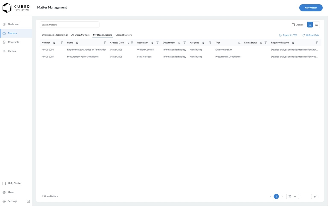Image resolution: width=328 pixels, height=206 pixels.
Task: Click Procurement Policy Compliance name
Action: tap(83, 56)
